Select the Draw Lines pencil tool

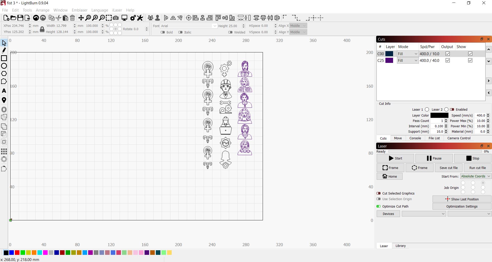point(4,50)
